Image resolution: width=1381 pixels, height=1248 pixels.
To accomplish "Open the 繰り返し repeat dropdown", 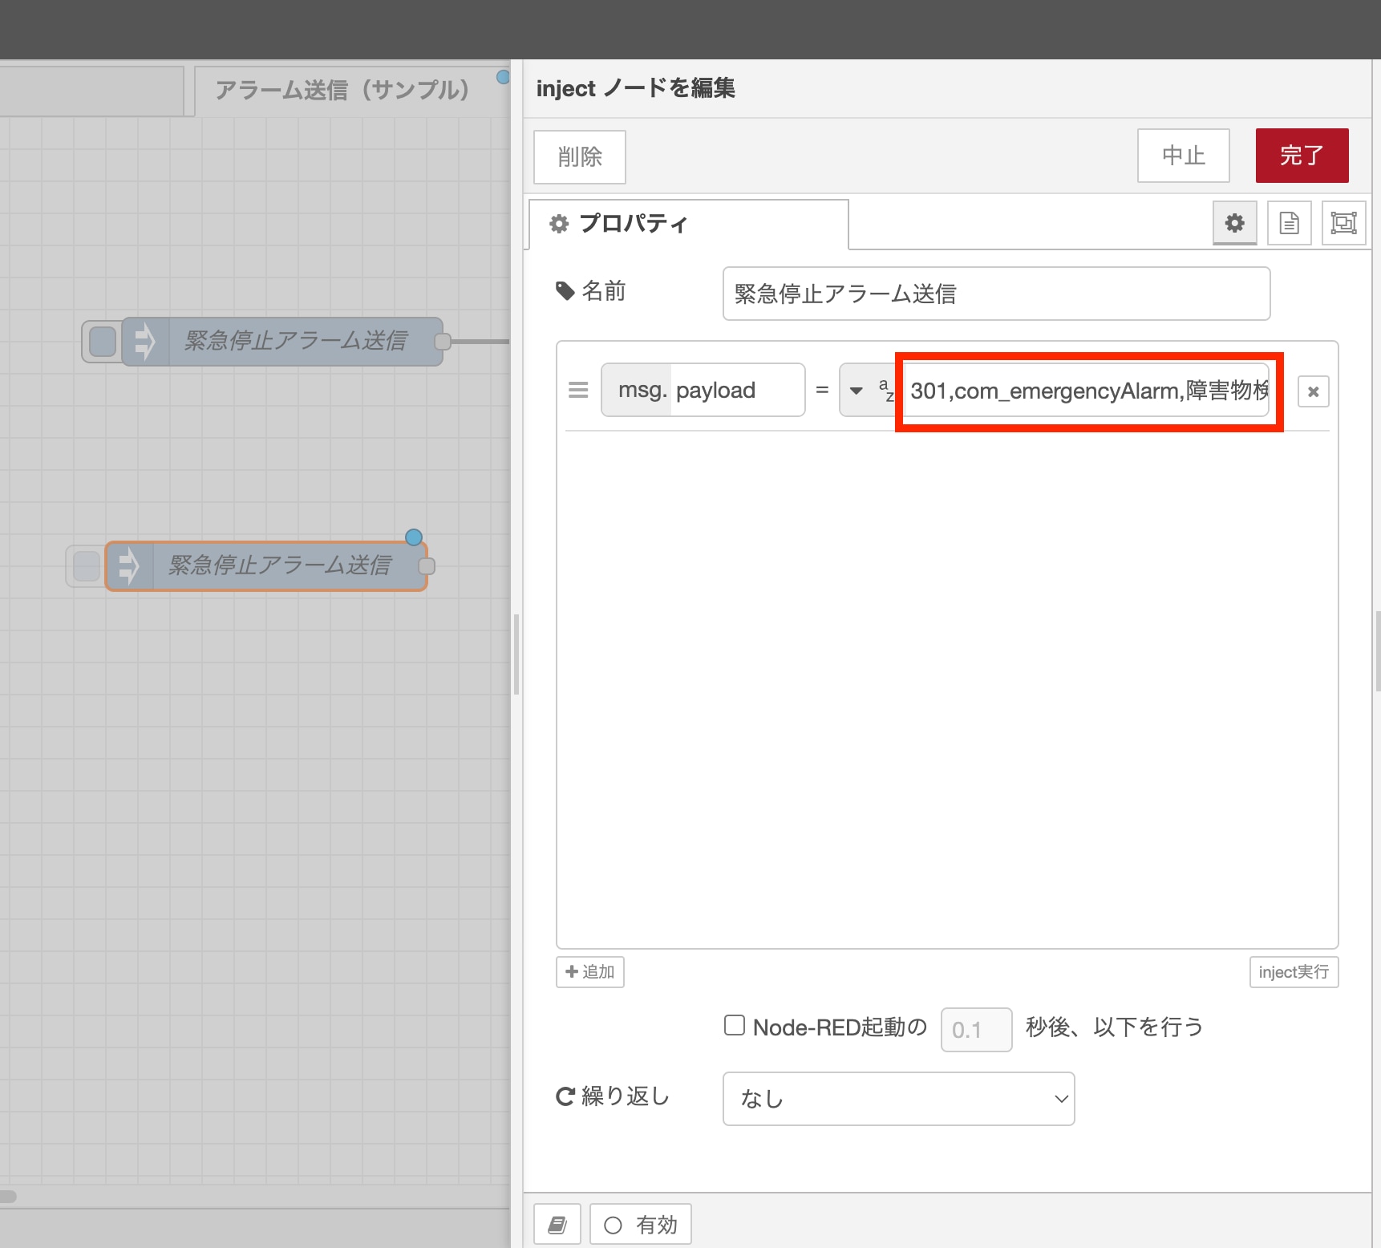I will pyautogui.click(x=898, y=1099).
